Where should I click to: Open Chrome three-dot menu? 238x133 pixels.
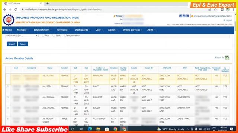click(x=234, y=10)
